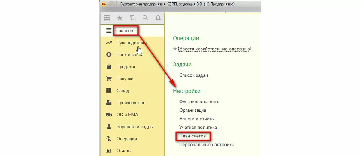This screenshot has width=361, height=156.
Task: Click the truck icon for ОС и НМА
Action: pyautogui.click(x=109, y=115)
